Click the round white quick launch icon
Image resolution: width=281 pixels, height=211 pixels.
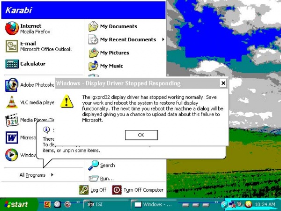57,204
